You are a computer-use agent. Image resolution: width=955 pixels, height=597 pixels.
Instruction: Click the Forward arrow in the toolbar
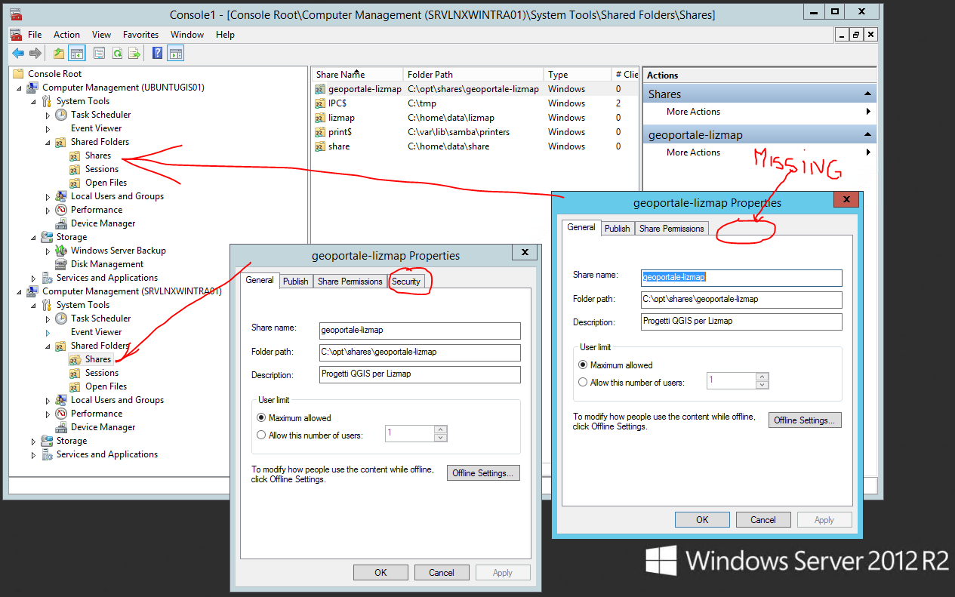point(35,53)
